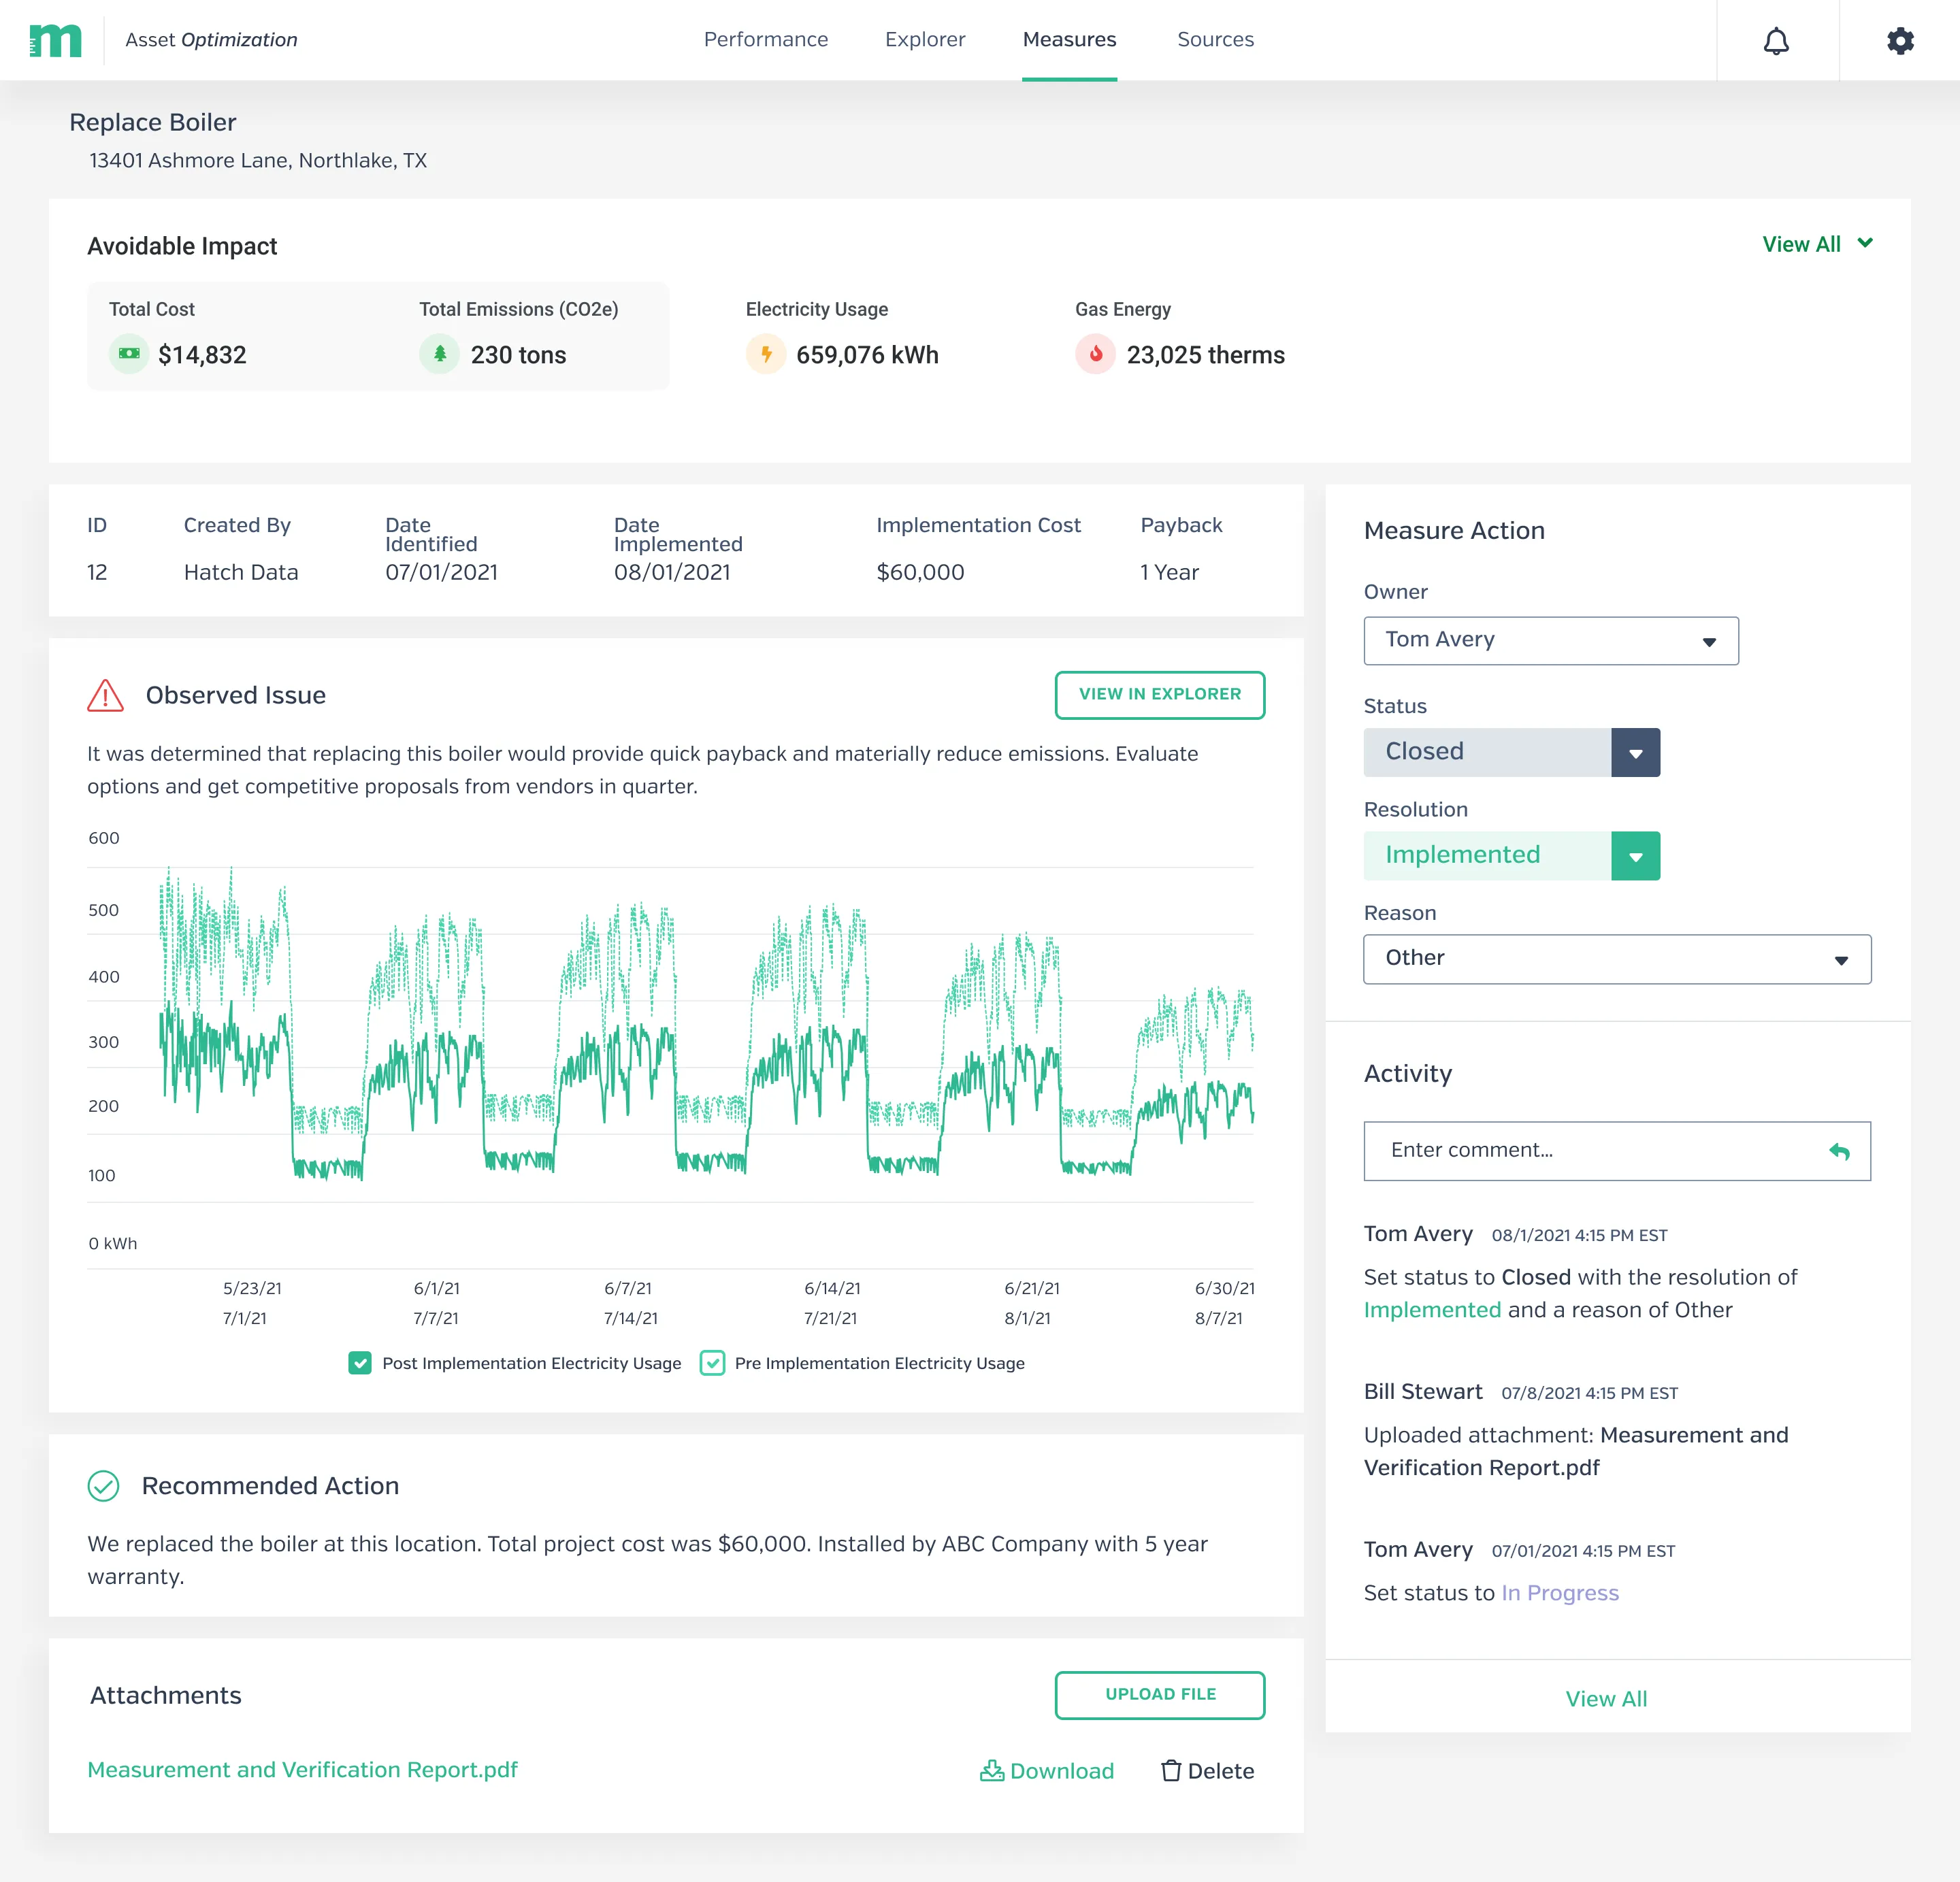This screenshot has width=1960, height=1882.
Task: Click the Bill Stewart activity entry name
Action: [1422, 1392]
